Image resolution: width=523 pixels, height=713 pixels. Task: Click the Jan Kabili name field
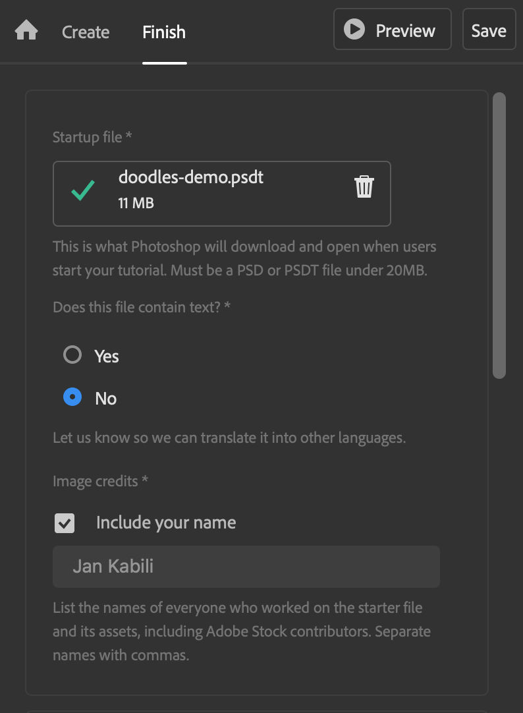246,566
